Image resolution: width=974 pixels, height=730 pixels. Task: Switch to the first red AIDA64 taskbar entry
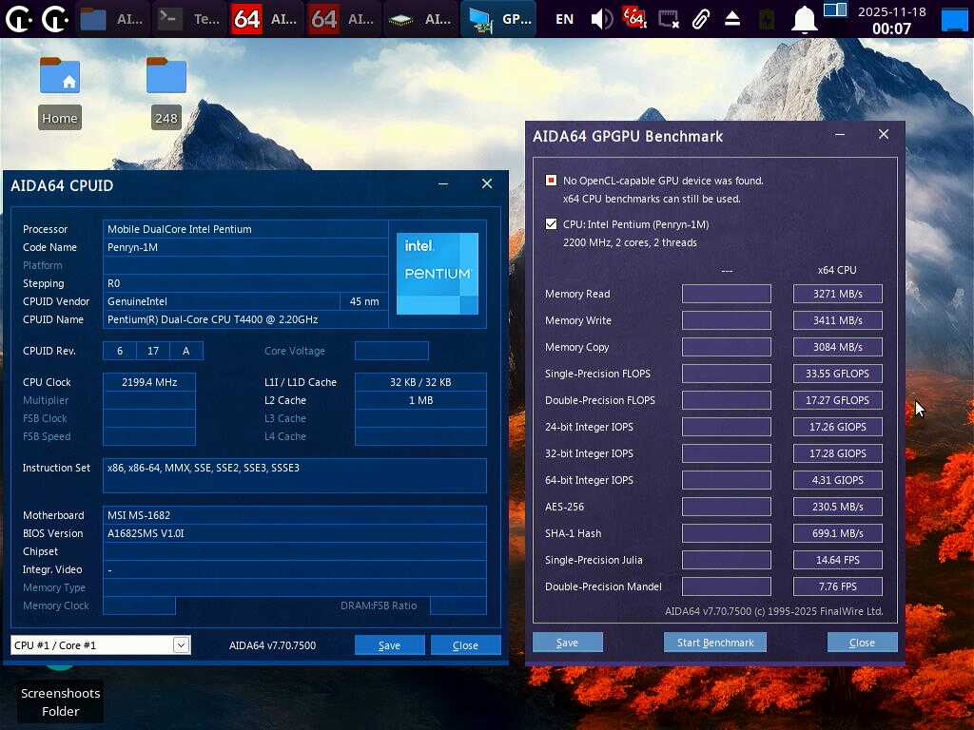[x=266, y=19]
